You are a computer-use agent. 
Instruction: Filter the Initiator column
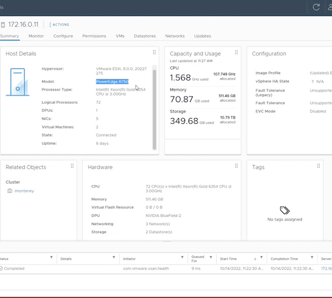pyautogui.click(x=182, y=257)
